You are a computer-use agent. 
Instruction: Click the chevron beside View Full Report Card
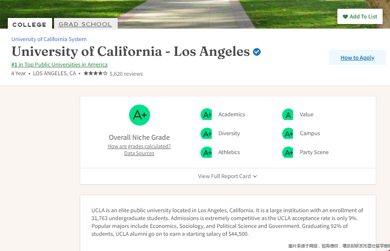point(255,176)
